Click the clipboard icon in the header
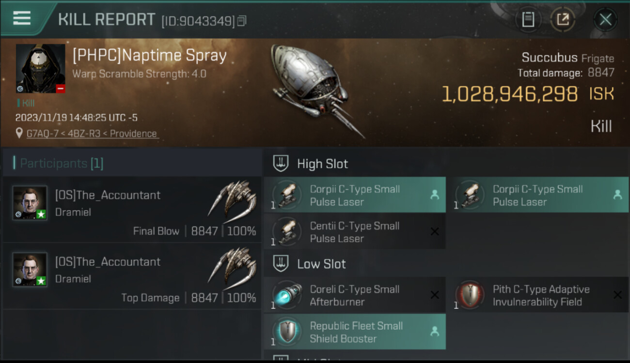This screenshot has width=630, height=363. point(528,19)
